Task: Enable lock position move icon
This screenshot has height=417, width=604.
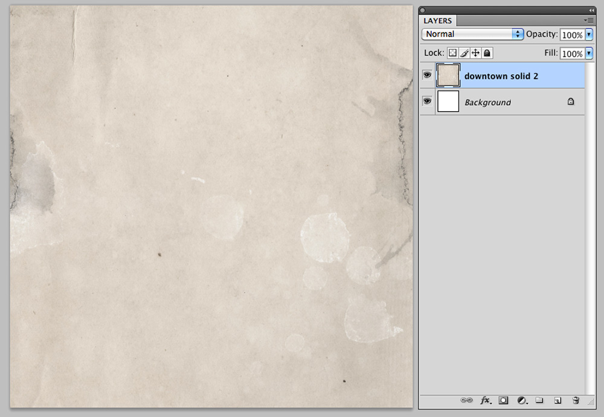Action: tap(475, 53)
